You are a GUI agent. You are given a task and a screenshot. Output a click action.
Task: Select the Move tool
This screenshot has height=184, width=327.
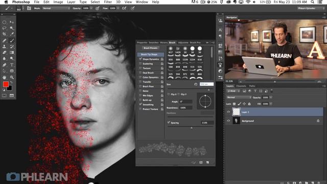12,22
